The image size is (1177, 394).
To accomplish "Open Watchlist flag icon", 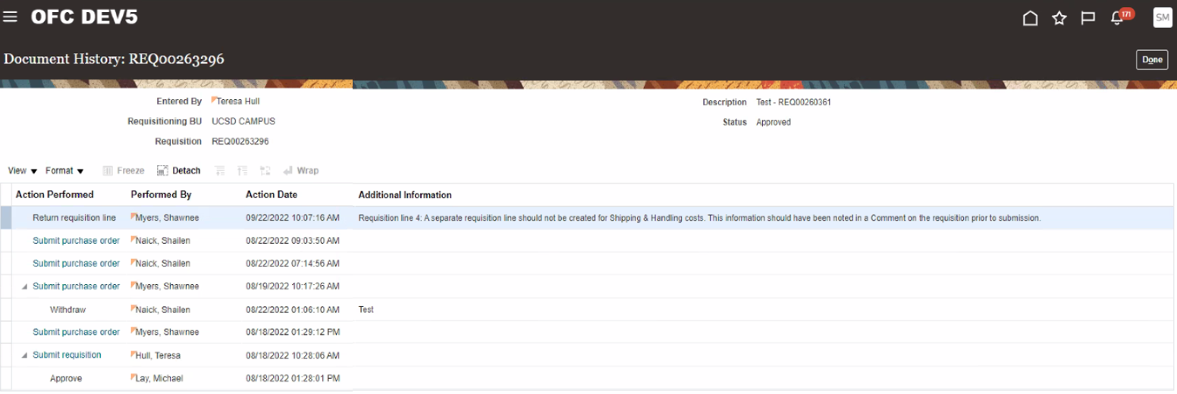I will click(1088, 18).
